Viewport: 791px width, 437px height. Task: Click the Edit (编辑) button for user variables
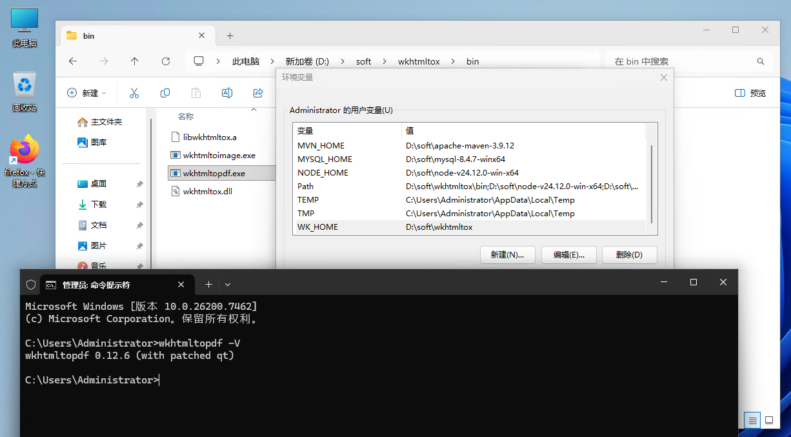[x=568, y=255]
